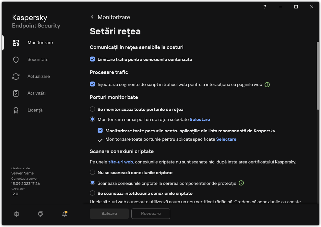This screenshot has height=227, width=321.
Task: Open the Activități section
Action: tap(16, 93)
